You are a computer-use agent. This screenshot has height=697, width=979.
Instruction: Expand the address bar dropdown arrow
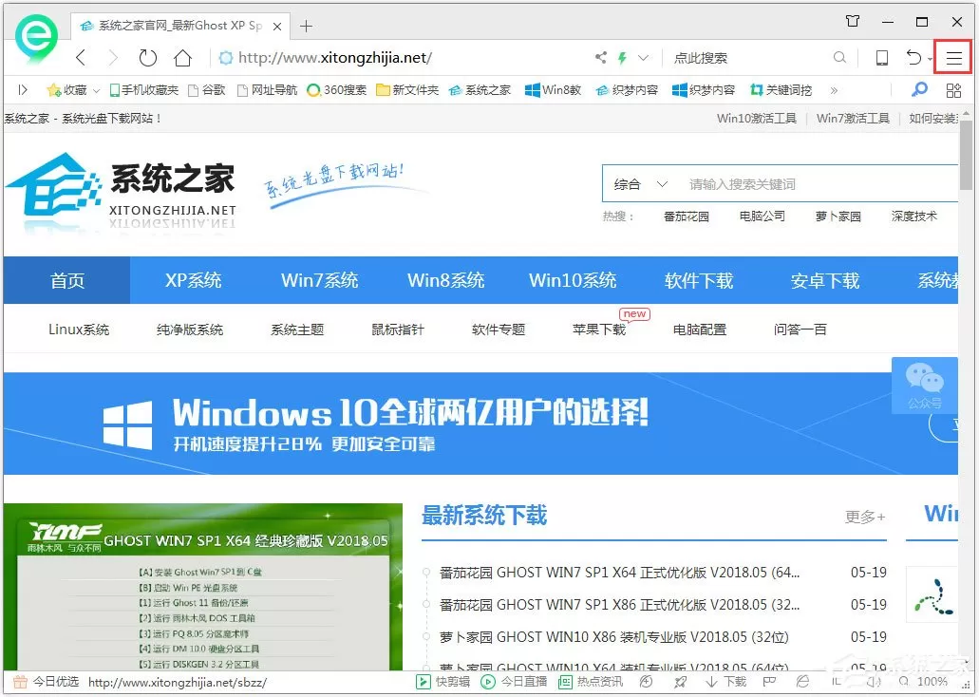643,58
